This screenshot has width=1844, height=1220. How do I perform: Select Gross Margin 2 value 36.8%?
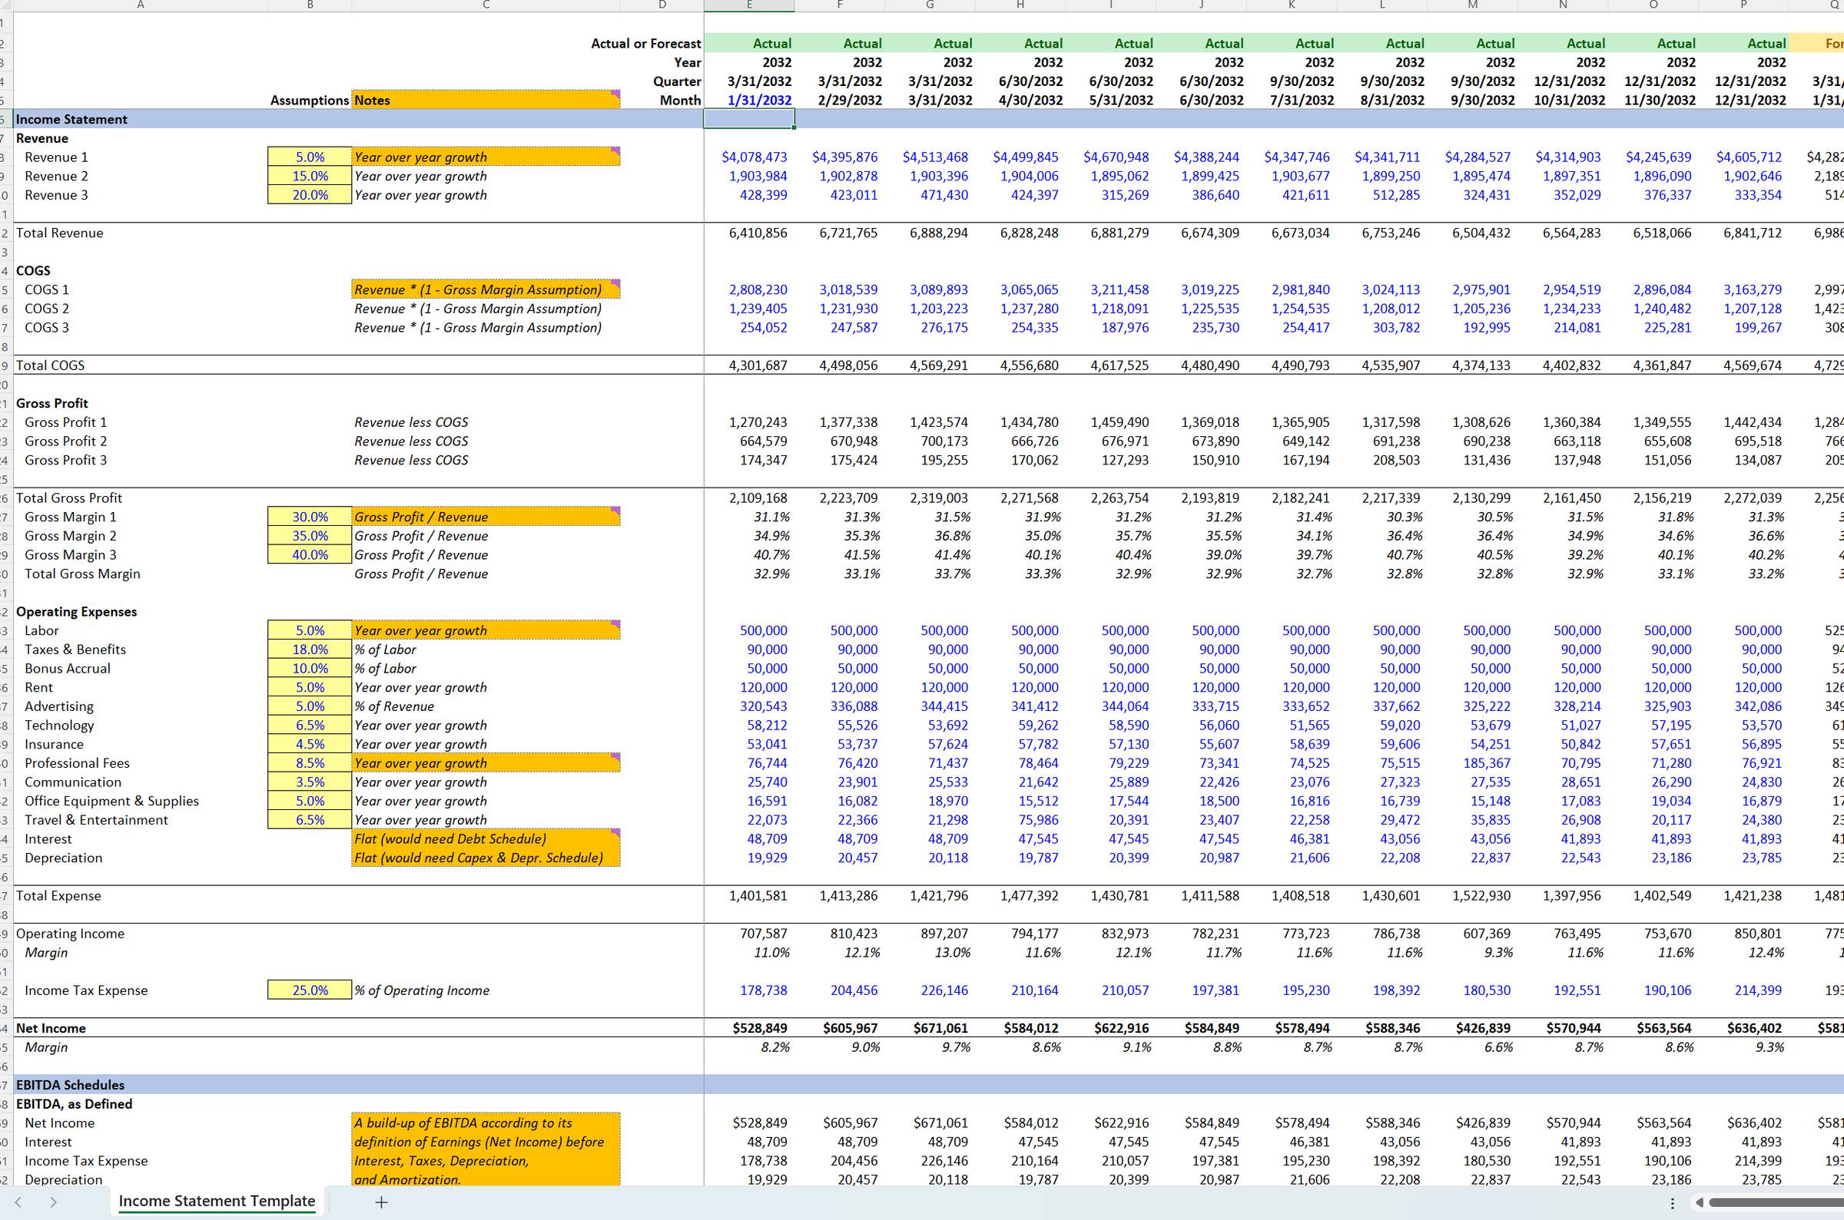[930, 536]
